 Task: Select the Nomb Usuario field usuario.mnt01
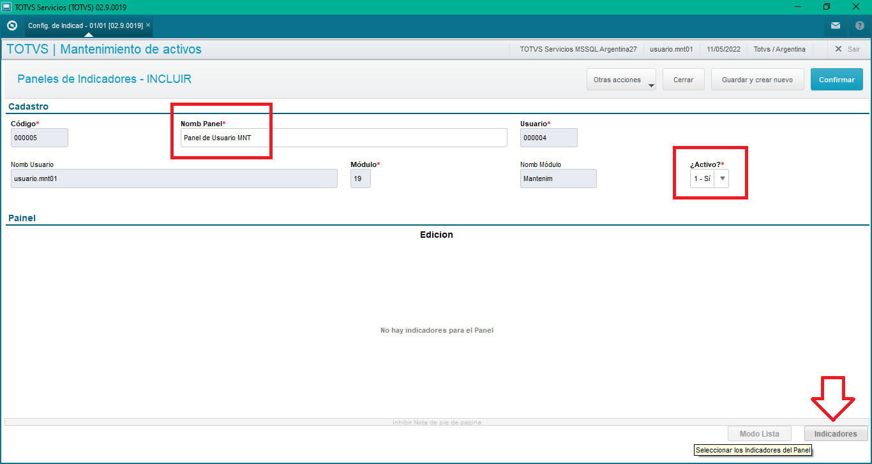coord(174,178)
